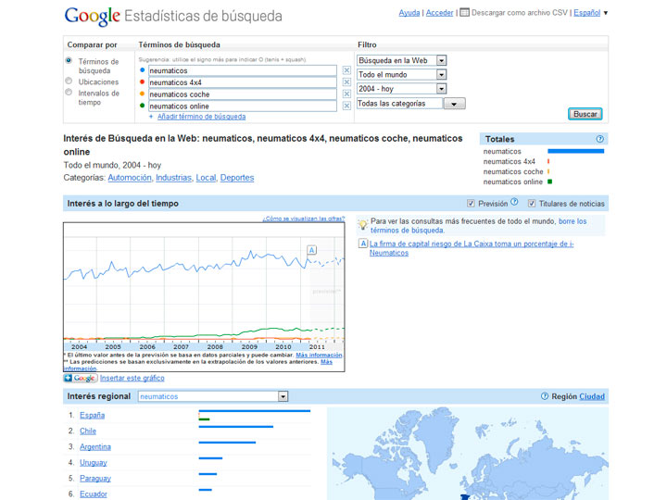667x500 pixels.
Task: Clear the 'neumaticos coche' term via X icon
Action: click(346, 94)
